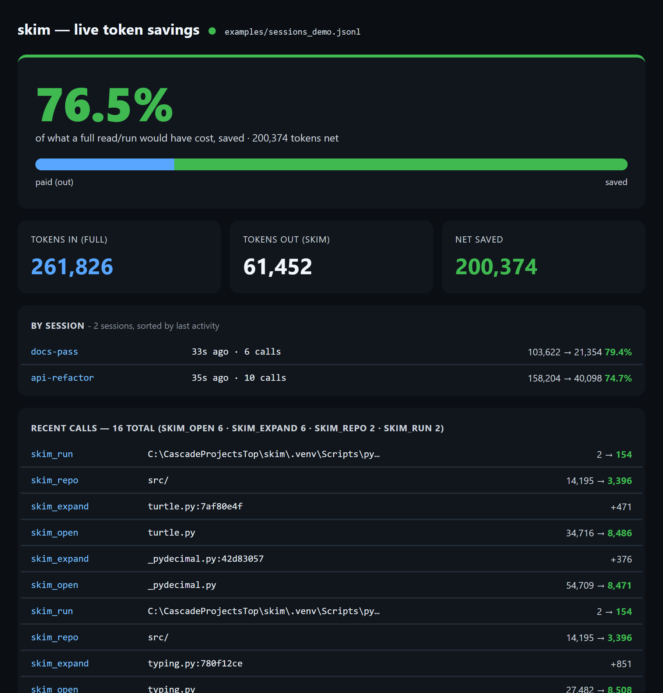Click the BY SESSION heading
663x693 pixels.
click(x=58, y=326)
